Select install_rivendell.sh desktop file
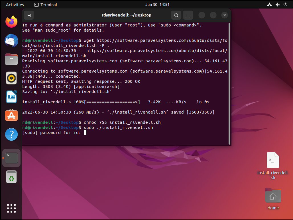Image resolution: width=293 pixels, height=220 pixels. pos(273,166)
